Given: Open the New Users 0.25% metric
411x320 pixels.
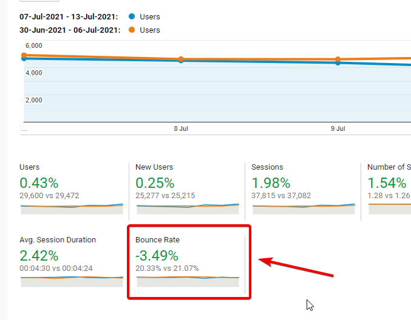Looking at the screenshot, I should point(155,183).
